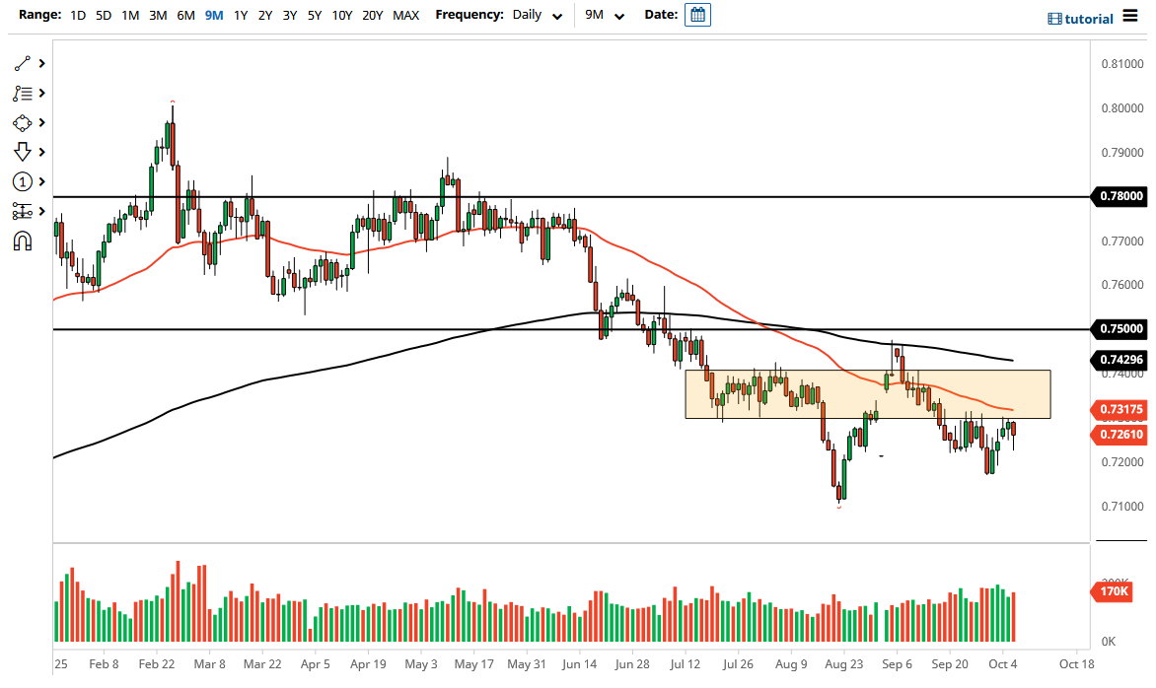The height and width of the screenshot is (688, 1156).
Task: Open the date picker calendar icon
Action: pos(696,15)
